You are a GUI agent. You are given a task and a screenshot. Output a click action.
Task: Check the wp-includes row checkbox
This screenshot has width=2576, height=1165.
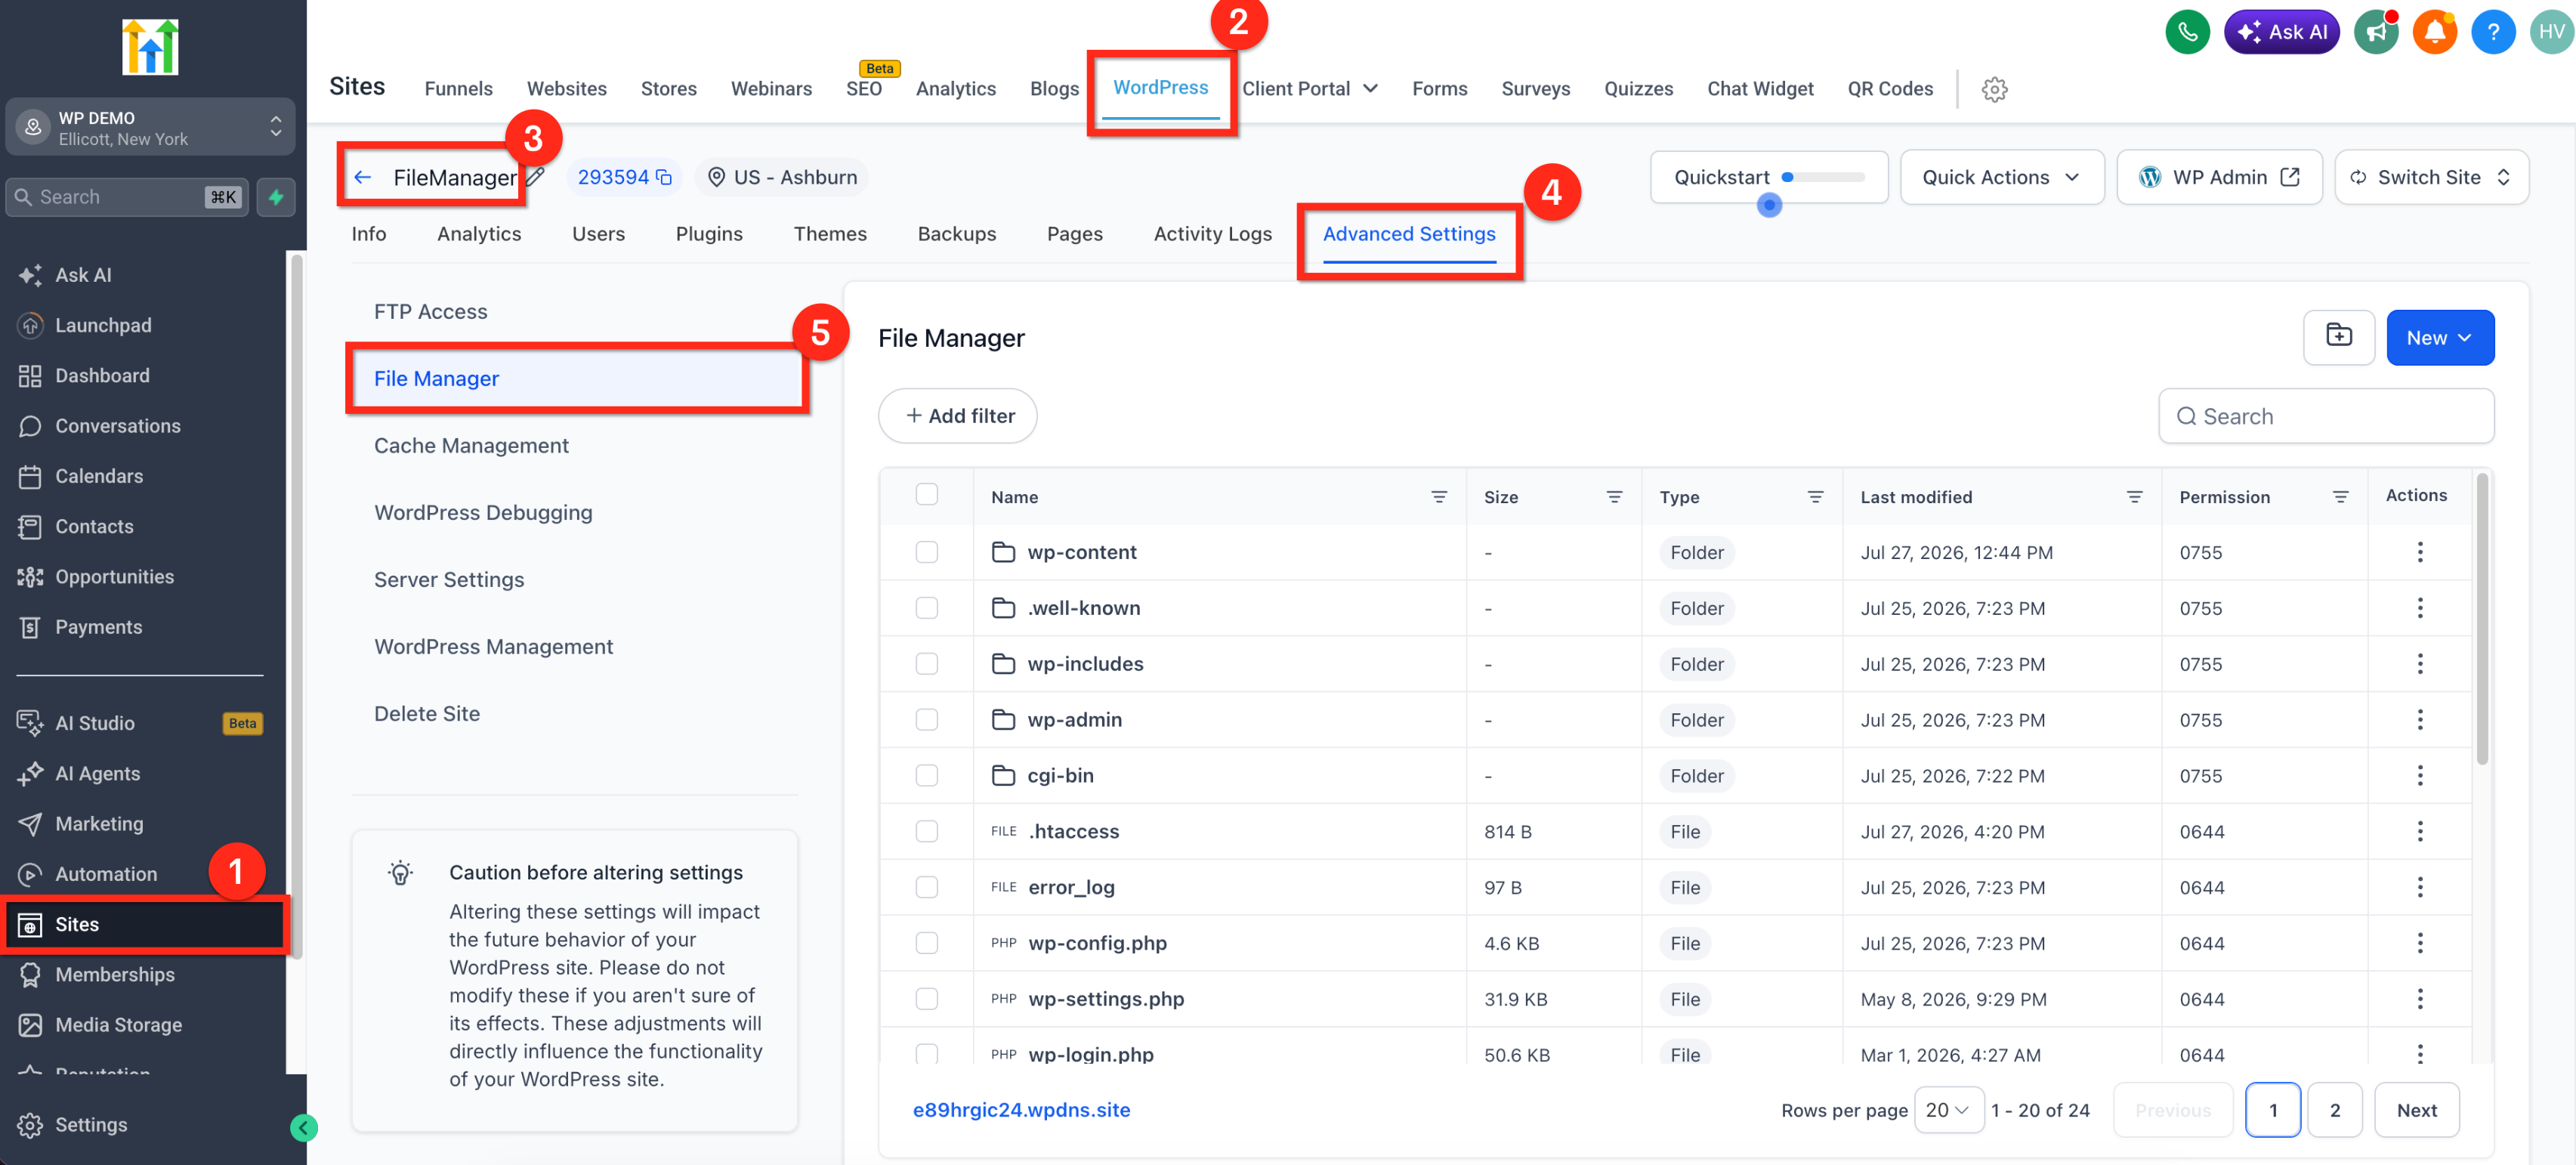coord(926,664)
